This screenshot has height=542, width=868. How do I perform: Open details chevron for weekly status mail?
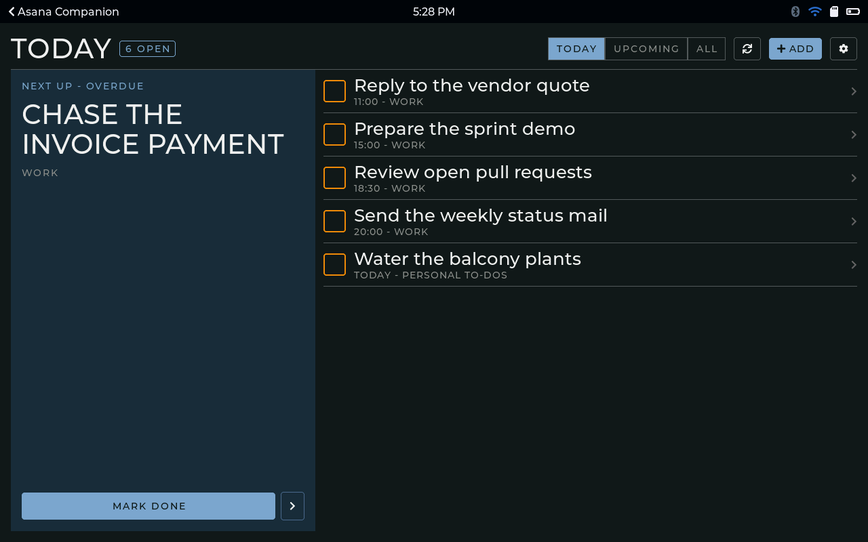(854, 222)
